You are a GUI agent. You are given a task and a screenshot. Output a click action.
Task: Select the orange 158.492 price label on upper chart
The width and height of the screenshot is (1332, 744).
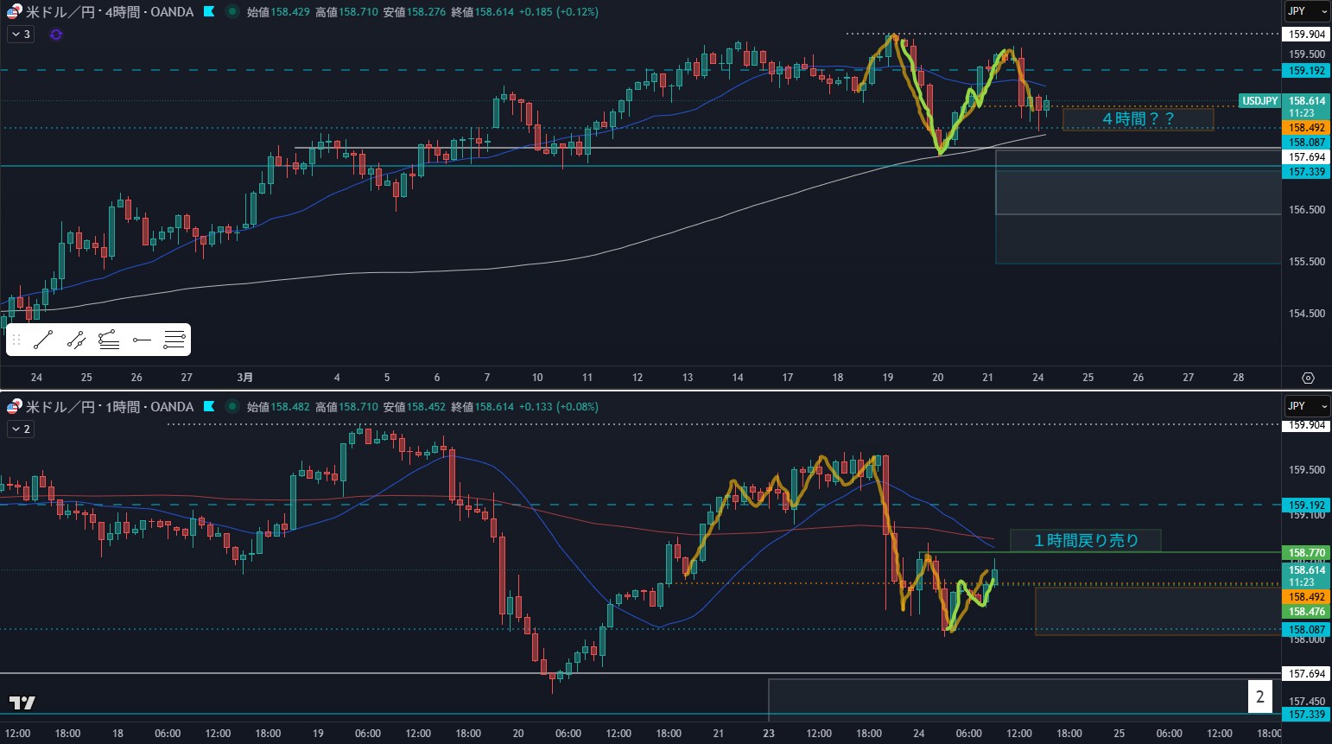point(1306,128)
